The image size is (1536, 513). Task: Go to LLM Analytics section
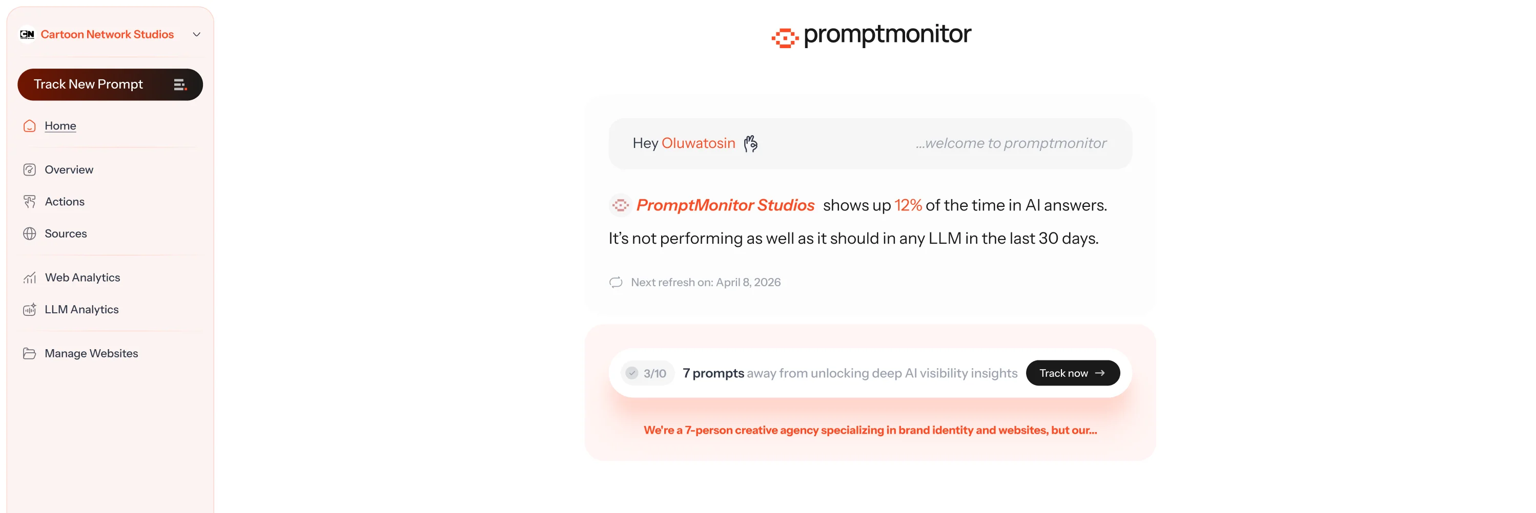[x=81, y=310]
